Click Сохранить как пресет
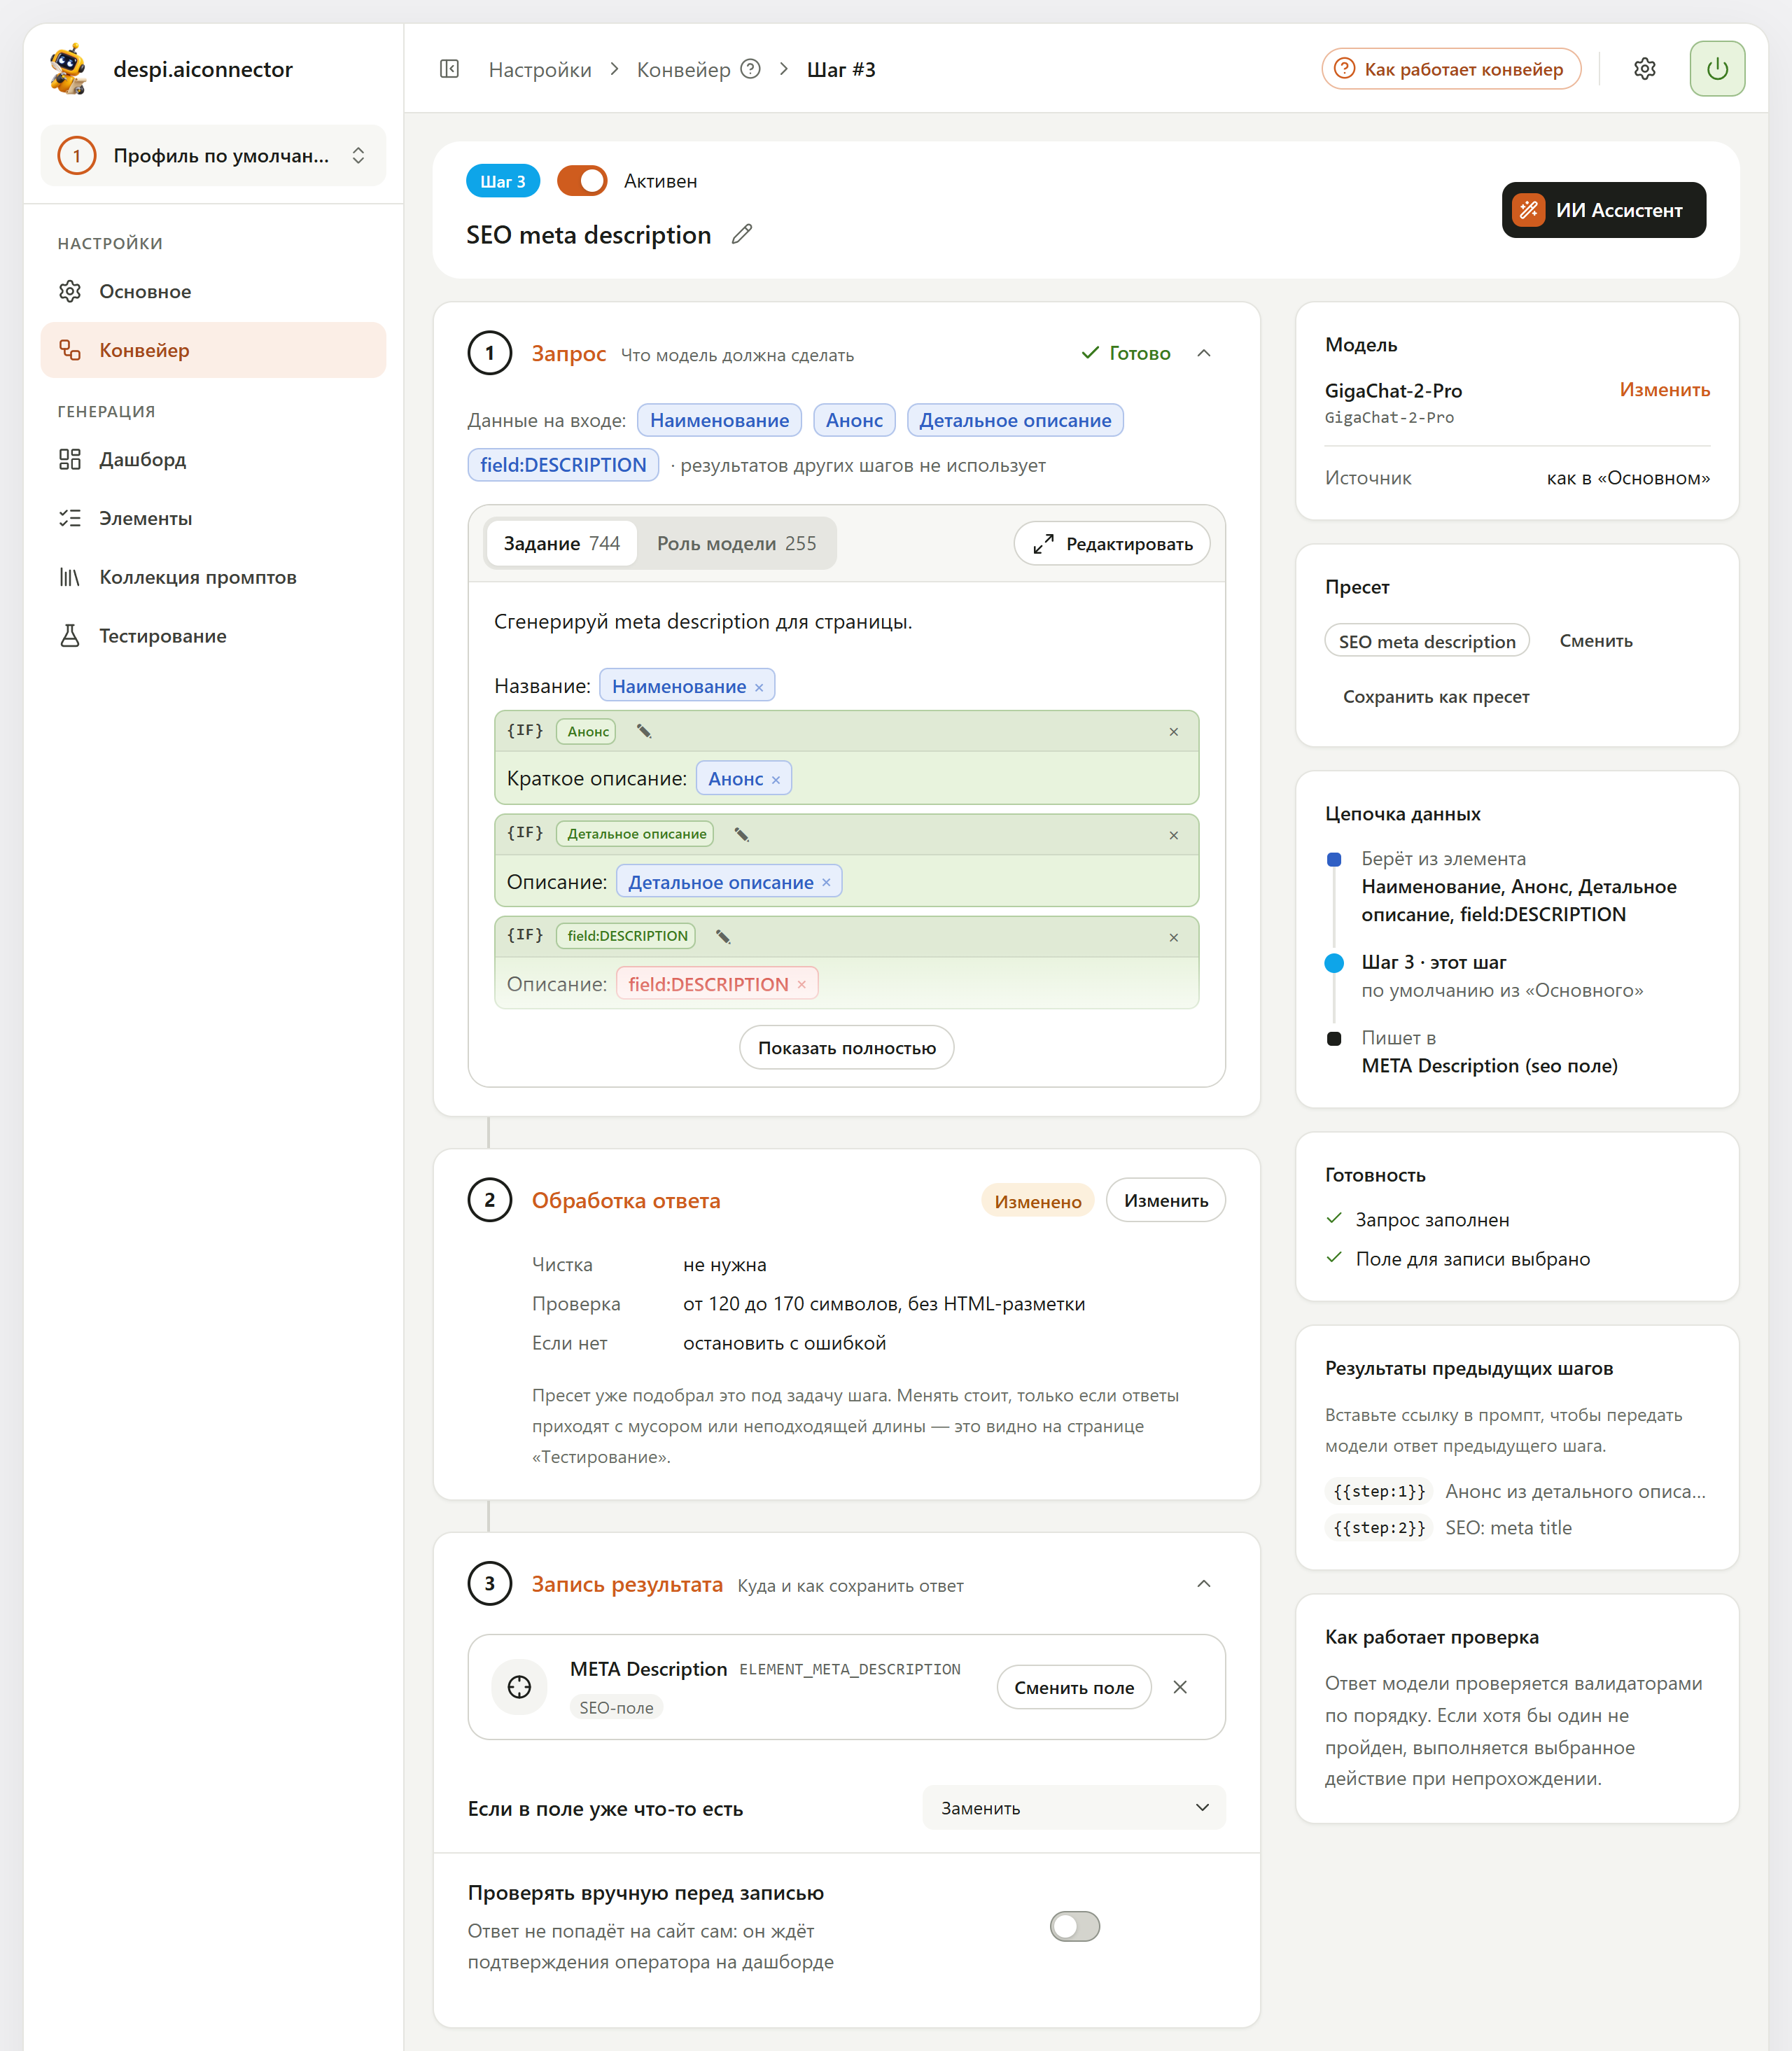The image size is (1792, 2051). (1436, 697)
